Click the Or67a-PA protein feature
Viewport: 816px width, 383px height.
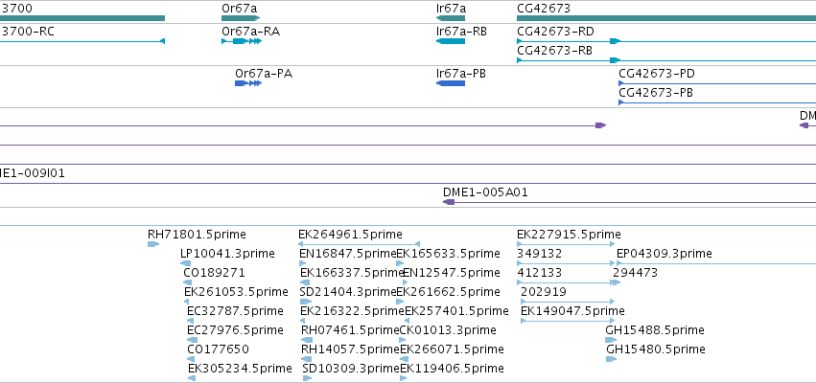248,83
